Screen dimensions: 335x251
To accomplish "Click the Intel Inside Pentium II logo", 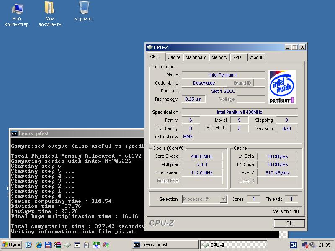I will pos(282,87).
